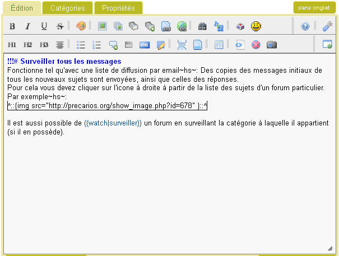
Task: Click the red circle cross icon
Action: [256, 45]
